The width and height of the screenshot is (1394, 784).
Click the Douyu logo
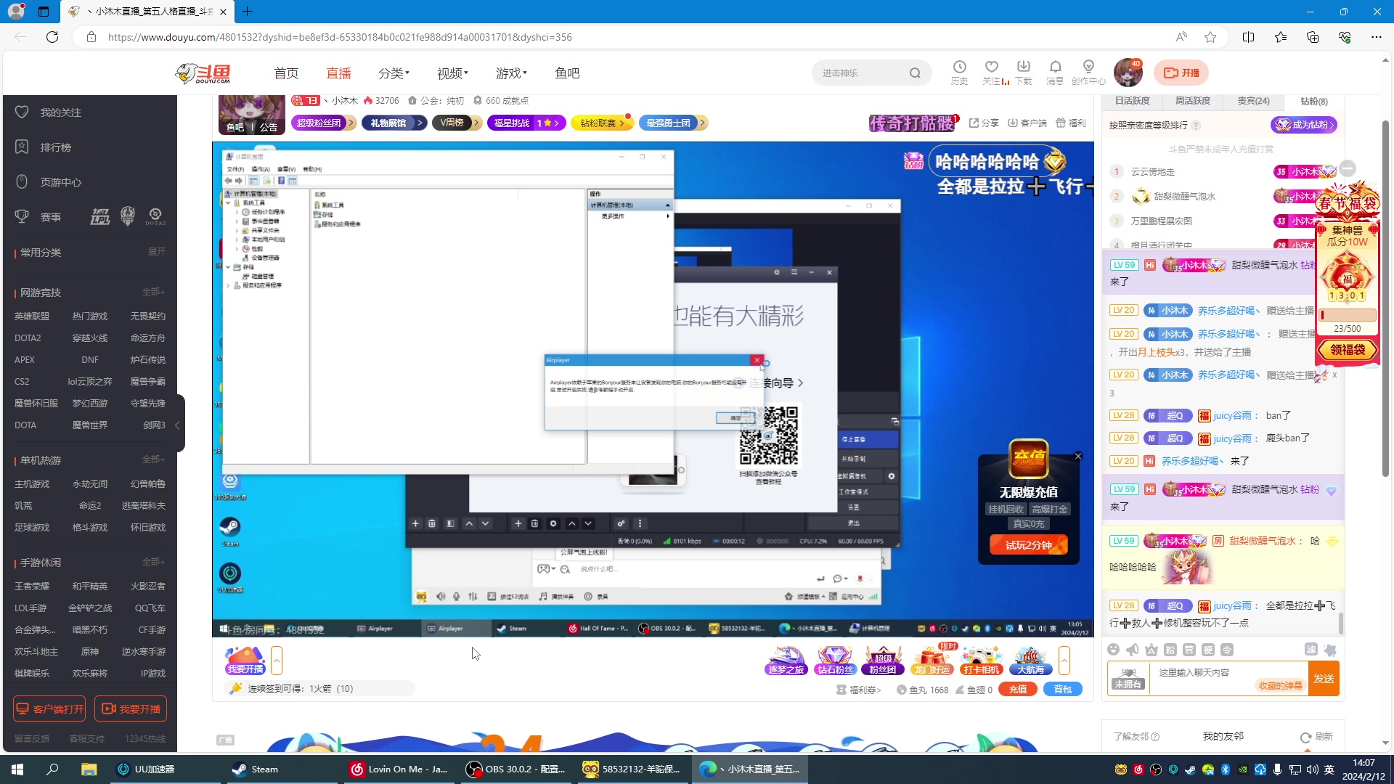tap(204, 73)
